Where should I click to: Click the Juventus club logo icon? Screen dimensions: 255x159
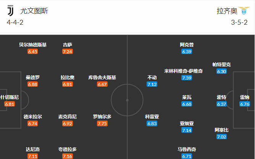click(x=10, y=11)
